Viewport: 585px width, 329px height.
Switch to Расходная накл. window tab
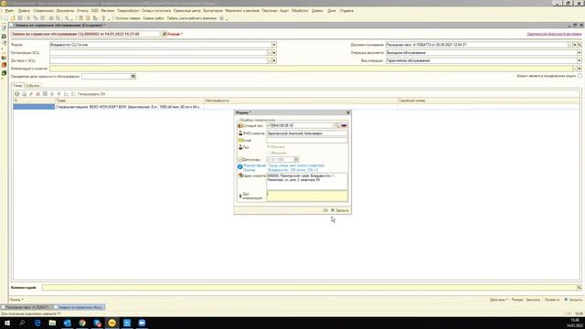pyautogui.click(x=27, y=307)
